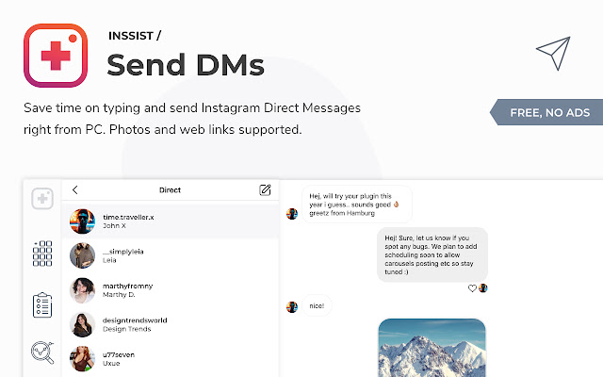The image size is (603, 377).
Task: Click the FREE, NO ADS badge
Action: pyautogui.click(x=546, y=112)
